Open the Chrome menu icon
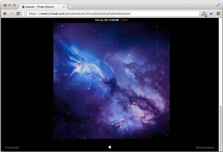223x152 pixels. 218,14
